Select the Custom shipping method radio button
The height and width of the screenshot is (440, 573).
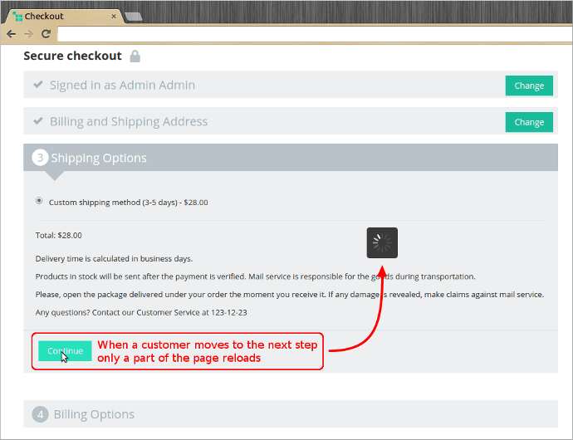39,201
